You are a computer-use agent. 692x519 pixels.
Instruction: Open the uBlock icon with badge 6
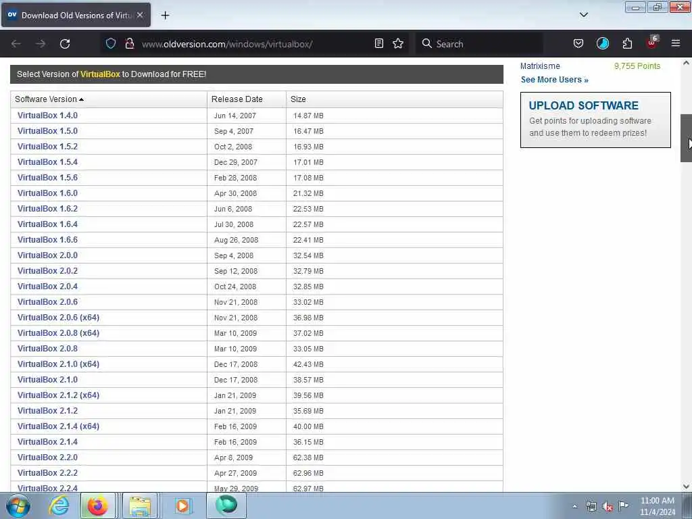tap(652, 43)
